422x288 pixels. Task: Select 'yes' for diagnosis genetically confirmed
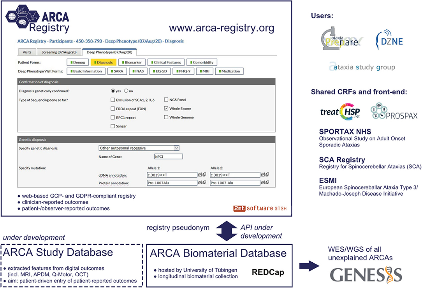pyautogui.click(x=113, y=91)
